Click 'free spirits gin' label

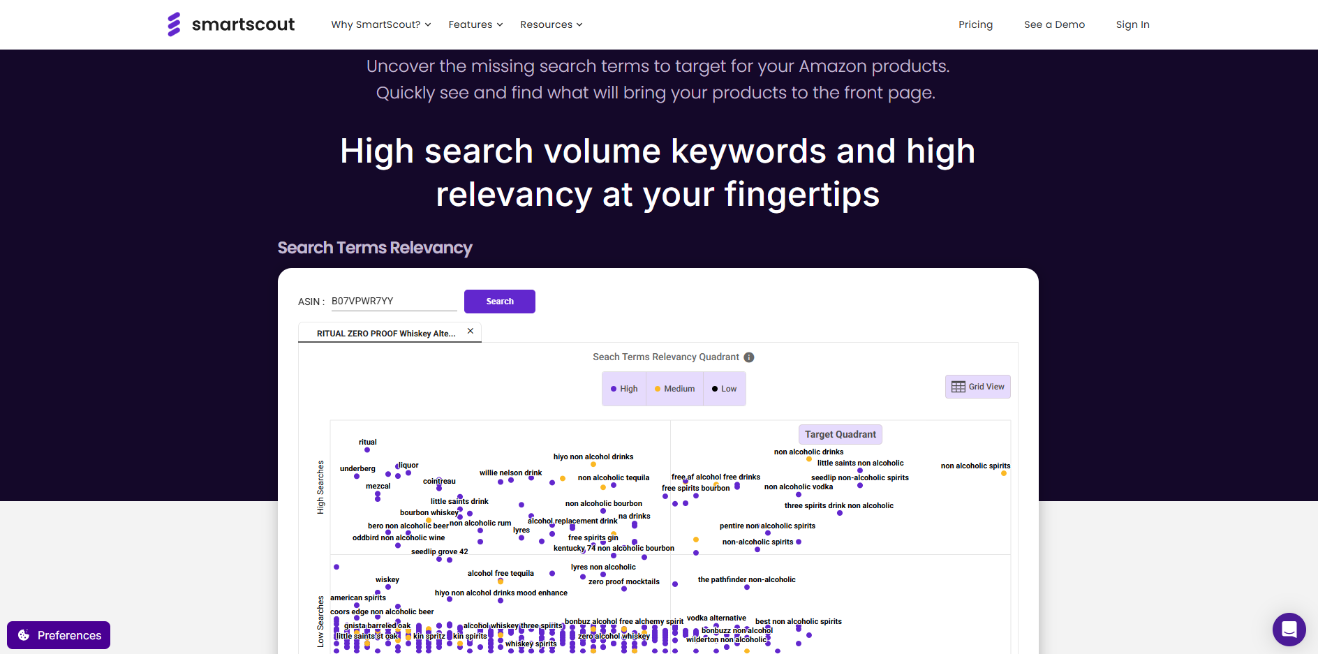tap(593, 537)
